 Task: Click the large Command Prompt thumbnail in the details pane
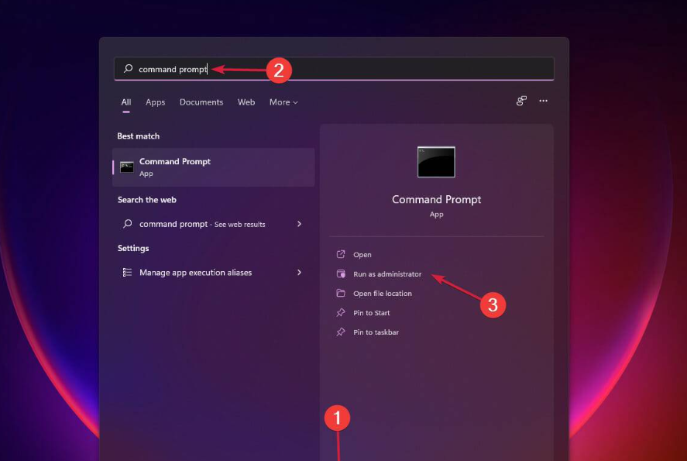(436, 162)
